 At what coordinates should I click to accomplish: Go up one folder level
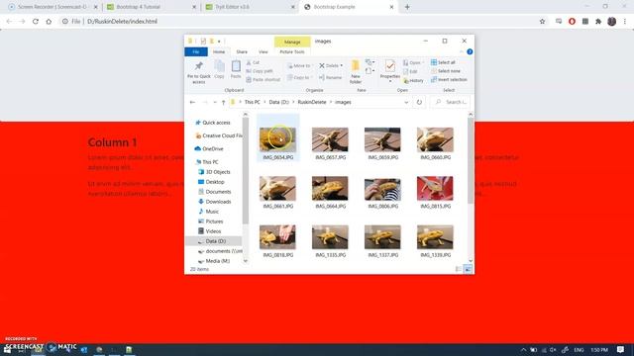tap(223, 102)
